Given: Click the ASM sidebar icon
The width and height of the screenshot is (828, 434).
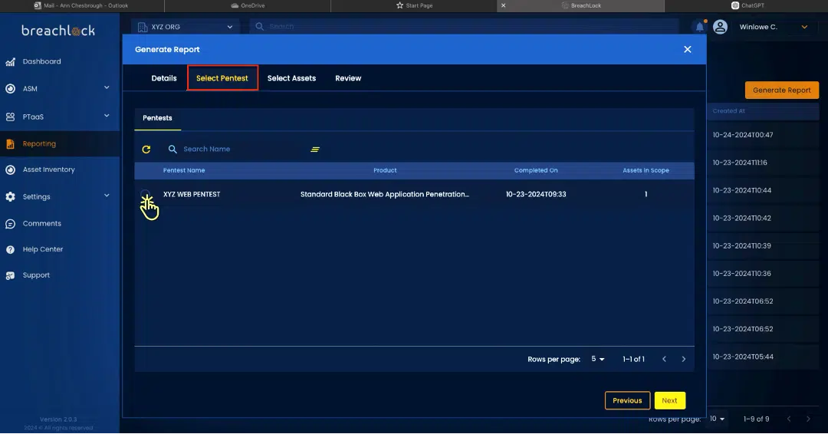Looking at the screenshot, I should click(x=10, y=89).
